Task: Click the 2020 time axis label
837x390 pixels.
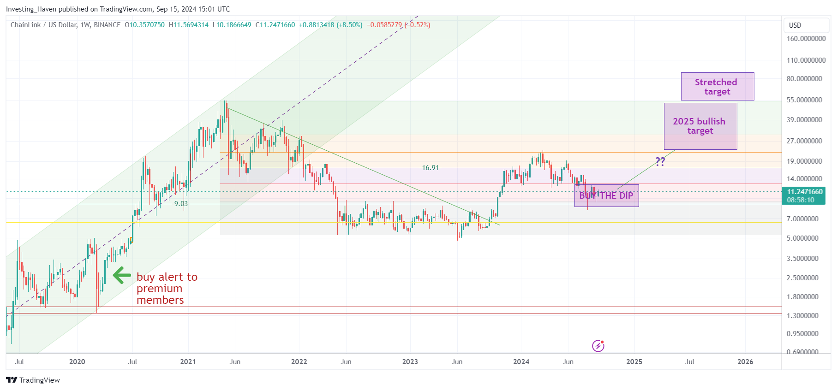Action: 77,362
